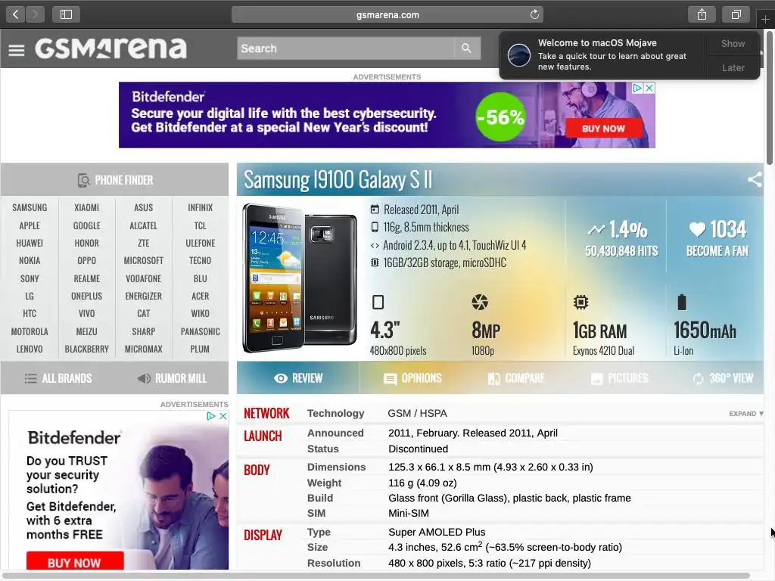This screenshot has height=581, width=775.
Task: Share the Galaxy S II page icon
Action: (x=755, y=179)
